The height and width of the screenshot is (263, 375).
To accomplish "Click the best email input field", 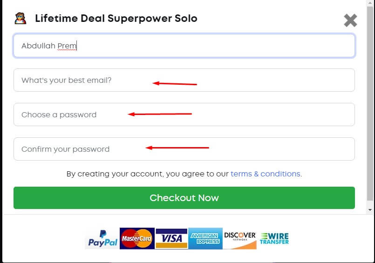I will click(x=184, y=80).
